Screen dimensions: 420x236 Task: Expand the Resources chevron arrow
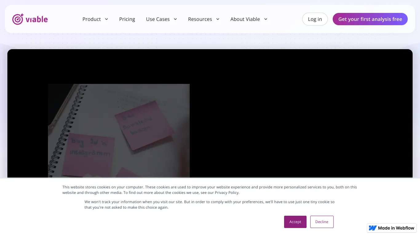click(218, 19)
